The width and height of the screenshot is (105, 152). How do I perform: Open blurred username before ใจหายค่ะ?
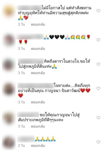(x=36, y=86)
